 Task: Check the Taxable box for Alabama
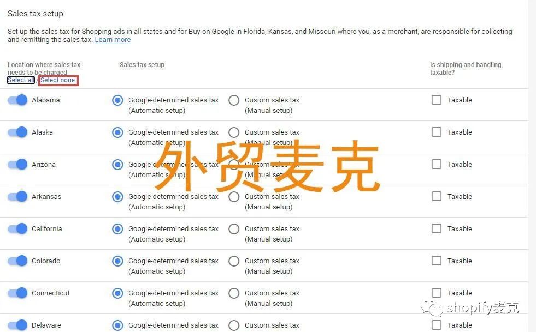pos(437,100)
